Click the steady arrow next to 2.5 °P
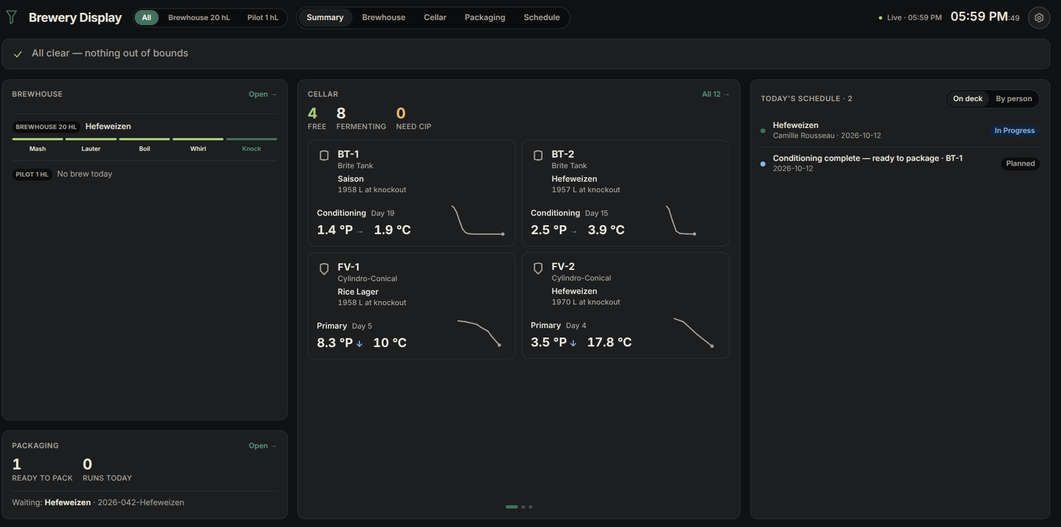The width and height of the screenshot is (1061, 527). pos(574,231)
